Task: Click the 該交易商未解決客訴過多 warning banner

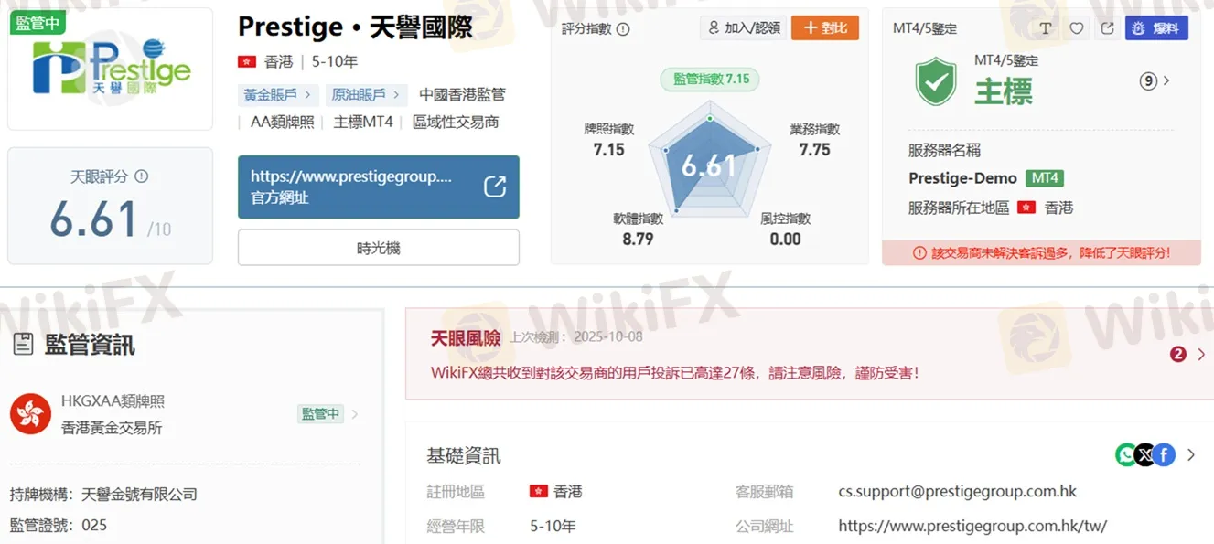Action: pos(1041,253)
